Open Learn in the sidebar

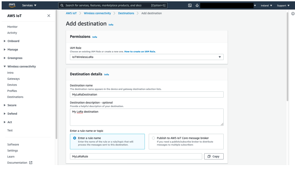click(x=11, y=157)
